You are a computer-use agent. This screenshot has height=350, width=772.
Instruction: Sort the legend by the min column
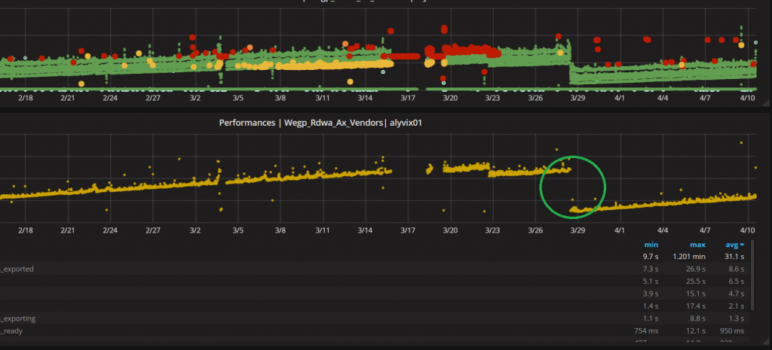pyautogui.click(x=651, y=244)
